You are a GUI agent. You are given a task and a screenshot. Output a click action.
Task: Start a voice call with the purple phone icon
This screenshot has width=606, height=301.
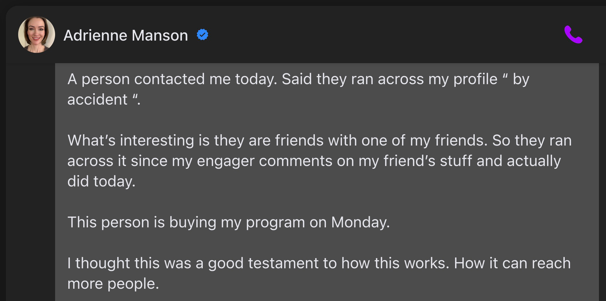tap(573, 35)
